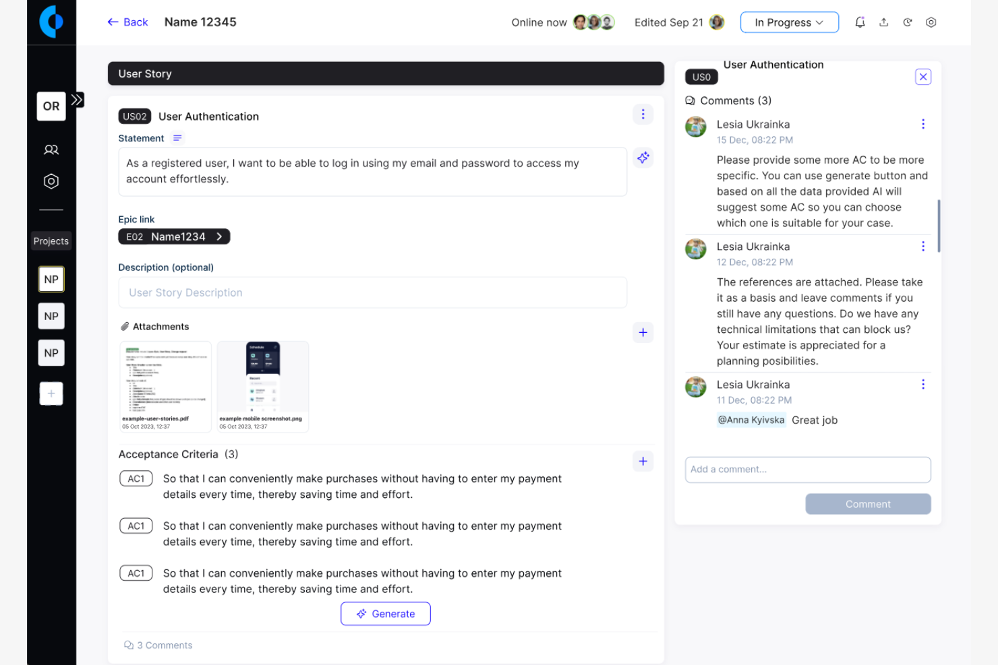Open options for the 11 Dec comment
Viewport: 998px width, 665px height.
[x=923, y=385]
